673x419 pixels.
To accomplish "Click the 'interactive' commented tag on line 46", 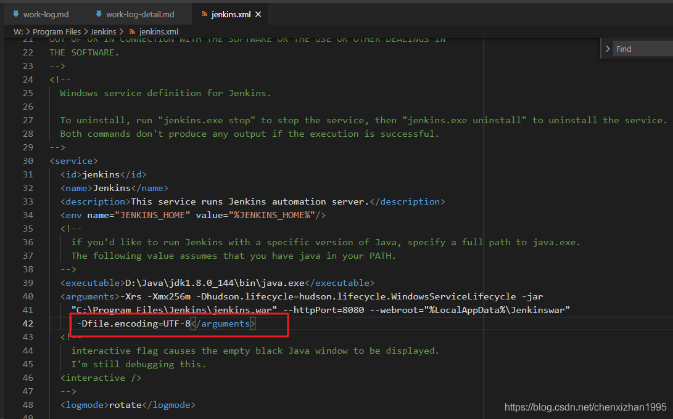I will point(101,378).
